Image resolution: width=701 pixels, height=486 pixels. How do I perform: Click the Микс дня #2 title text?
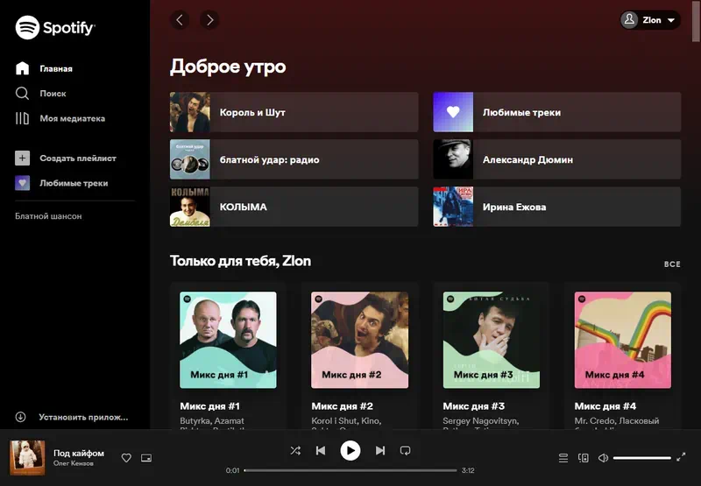click(x=342, y=406)
